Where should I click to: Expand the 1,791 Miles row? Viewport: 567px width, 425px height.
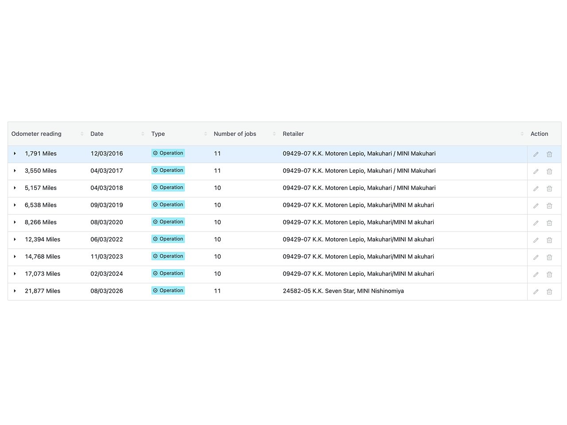click(x=15, y=154)
